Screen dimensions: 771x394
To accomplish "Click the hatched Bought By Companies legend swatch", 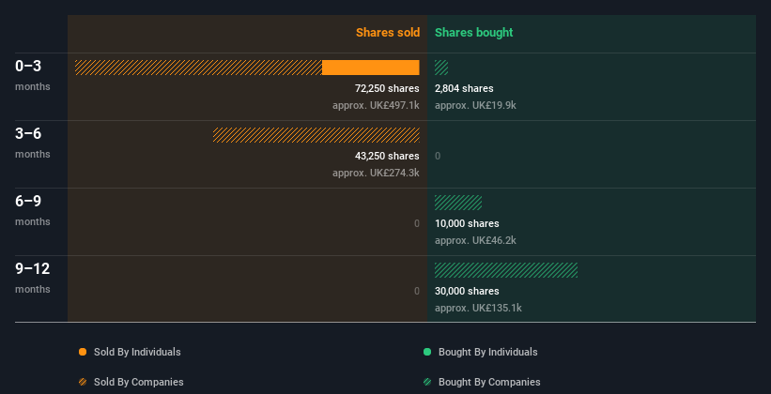I will (427, 382).
